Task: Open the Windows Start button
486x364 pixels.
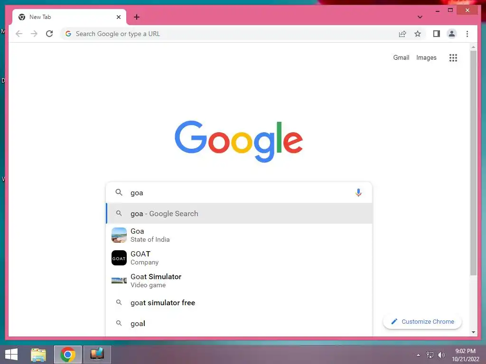Action: (x=11, y=355)
